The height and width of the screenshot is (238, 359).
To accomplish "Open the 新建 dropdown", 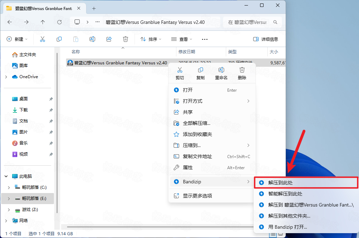I will tap(17, 39).
